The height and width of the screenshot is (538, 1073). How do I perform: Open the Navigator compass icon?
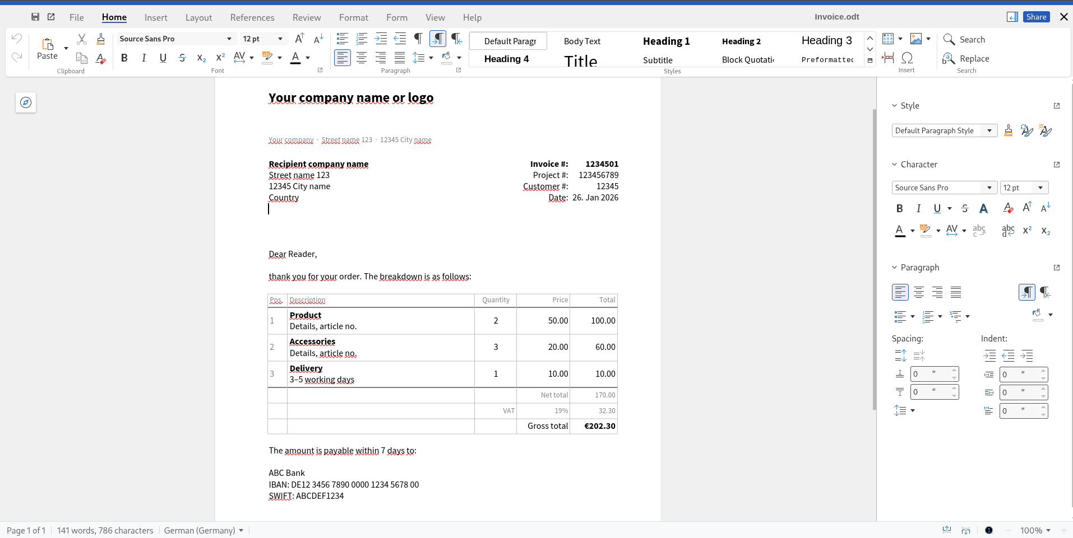[x=26, y=102]
